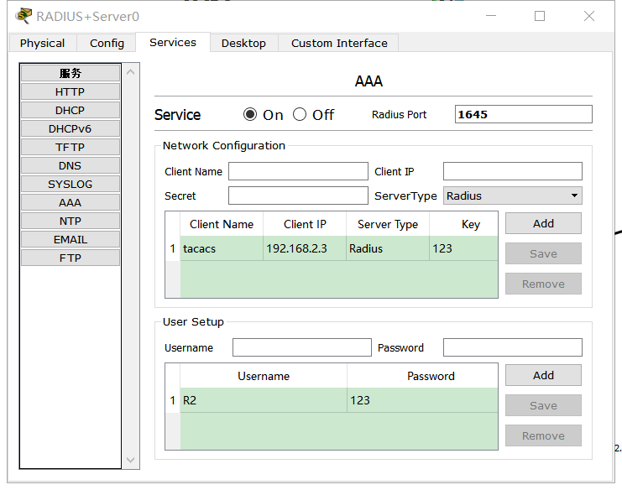Select the DHCP service

(71, 110)
